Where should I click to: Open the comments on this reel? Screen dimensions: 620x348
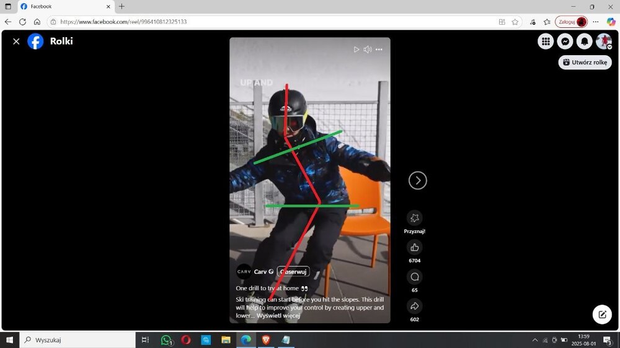click(x=415, y=277)
